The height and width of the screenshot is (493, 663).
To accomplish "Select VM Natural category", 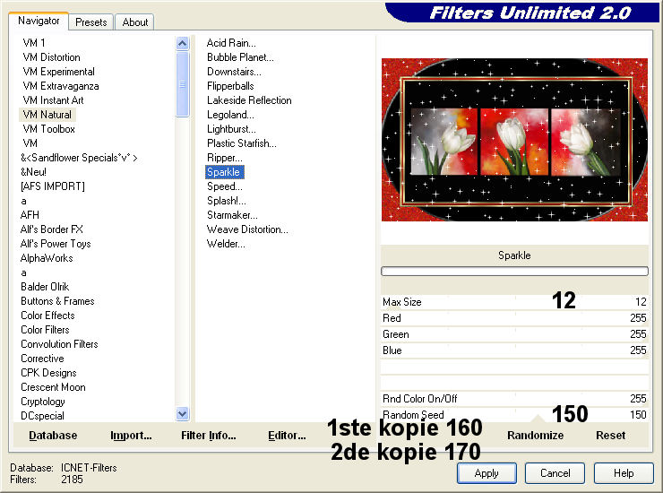I will [x=47, y=115].
